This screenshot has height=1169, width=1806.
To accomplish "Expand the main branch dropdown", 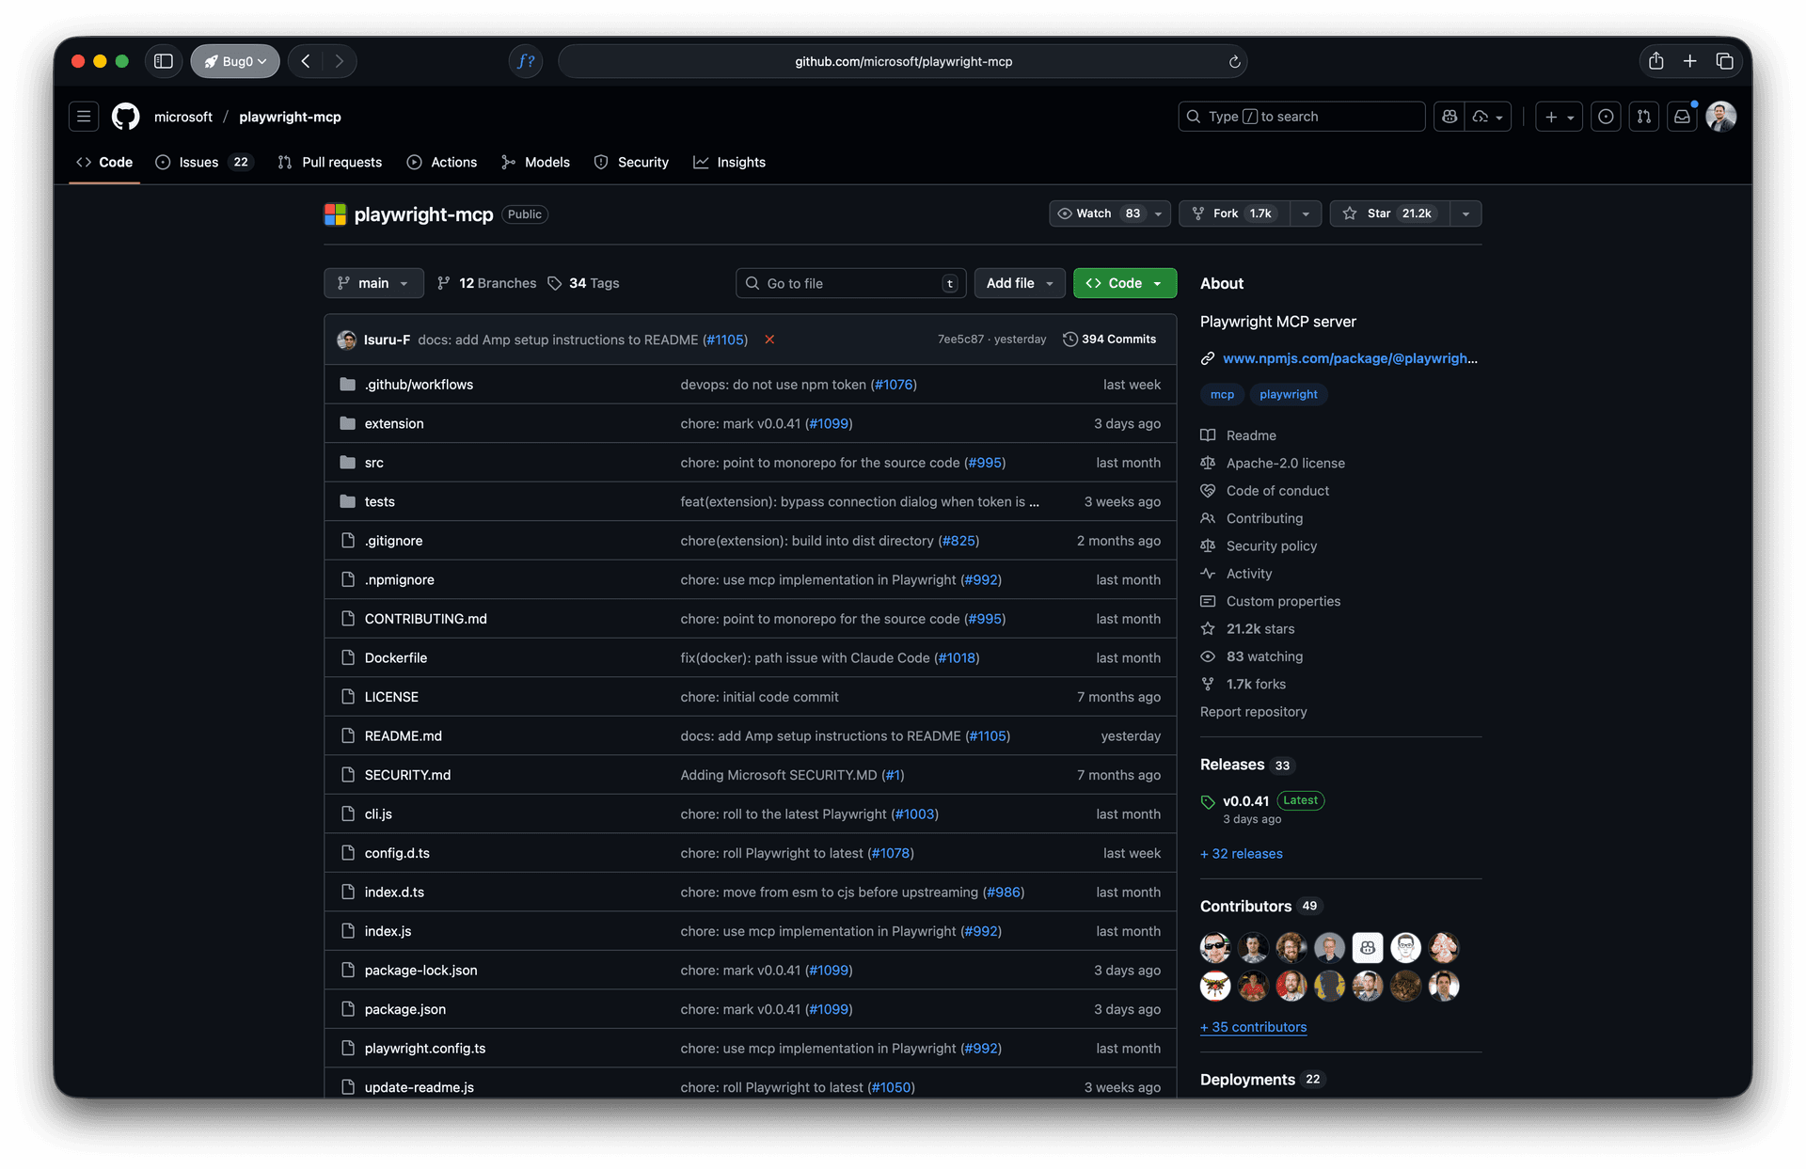I will pyautogui.click(x=373, y=283).
